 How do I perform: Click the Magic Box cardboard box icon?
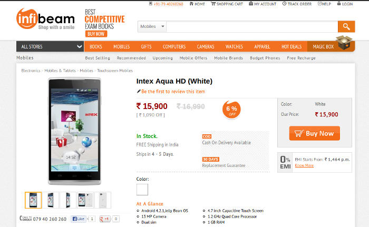pos(344,42)
